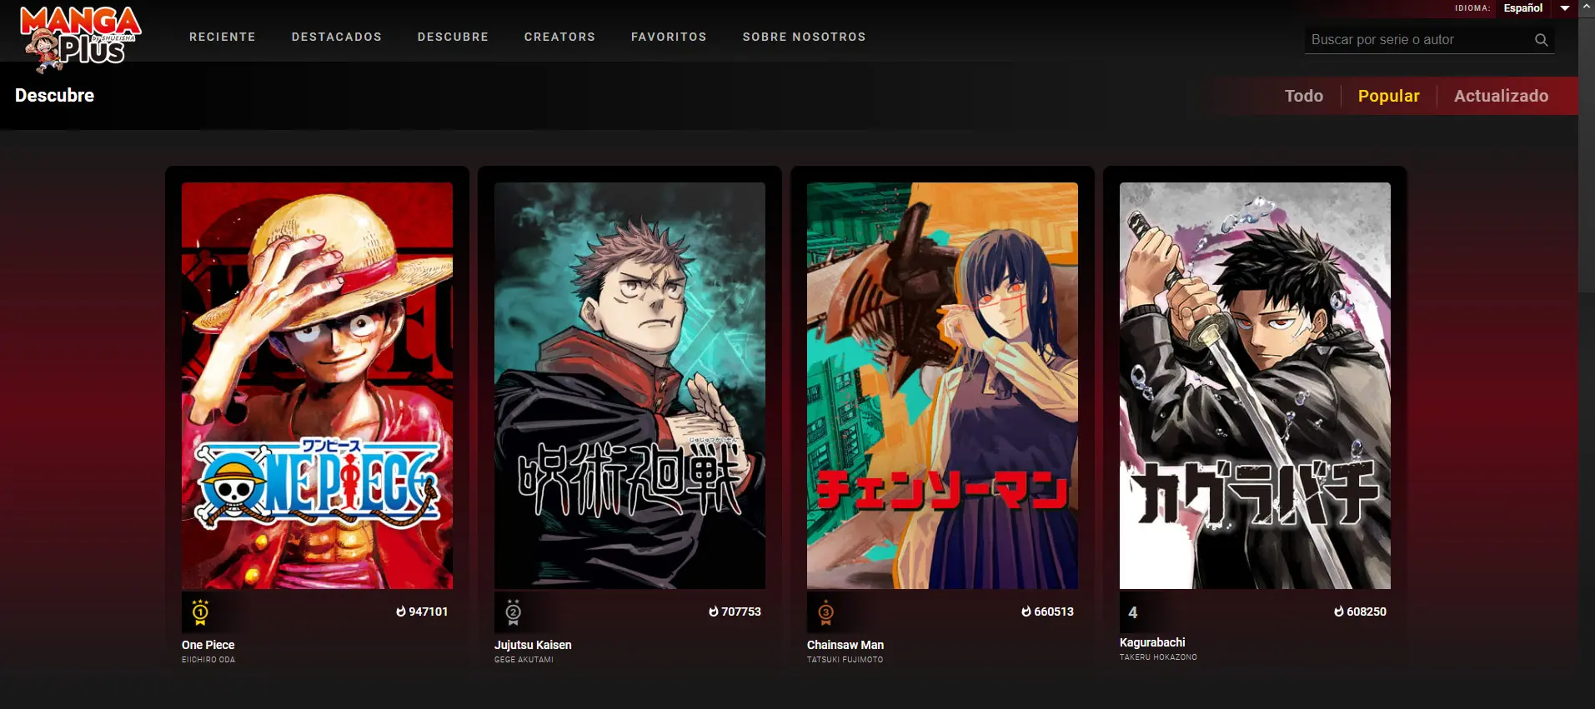Click the view count 660513
This screenshot has width=1595, height=709.
[1054, 612]
